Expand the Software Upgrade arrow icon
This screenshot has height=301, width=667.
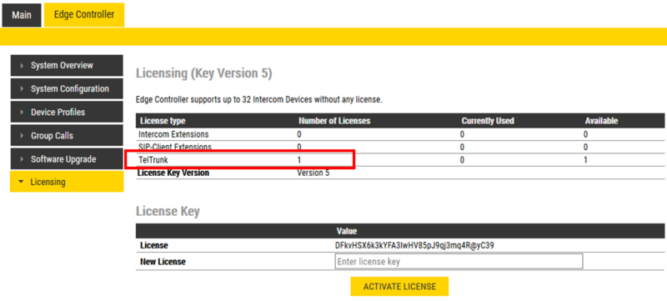click(22, 159)
